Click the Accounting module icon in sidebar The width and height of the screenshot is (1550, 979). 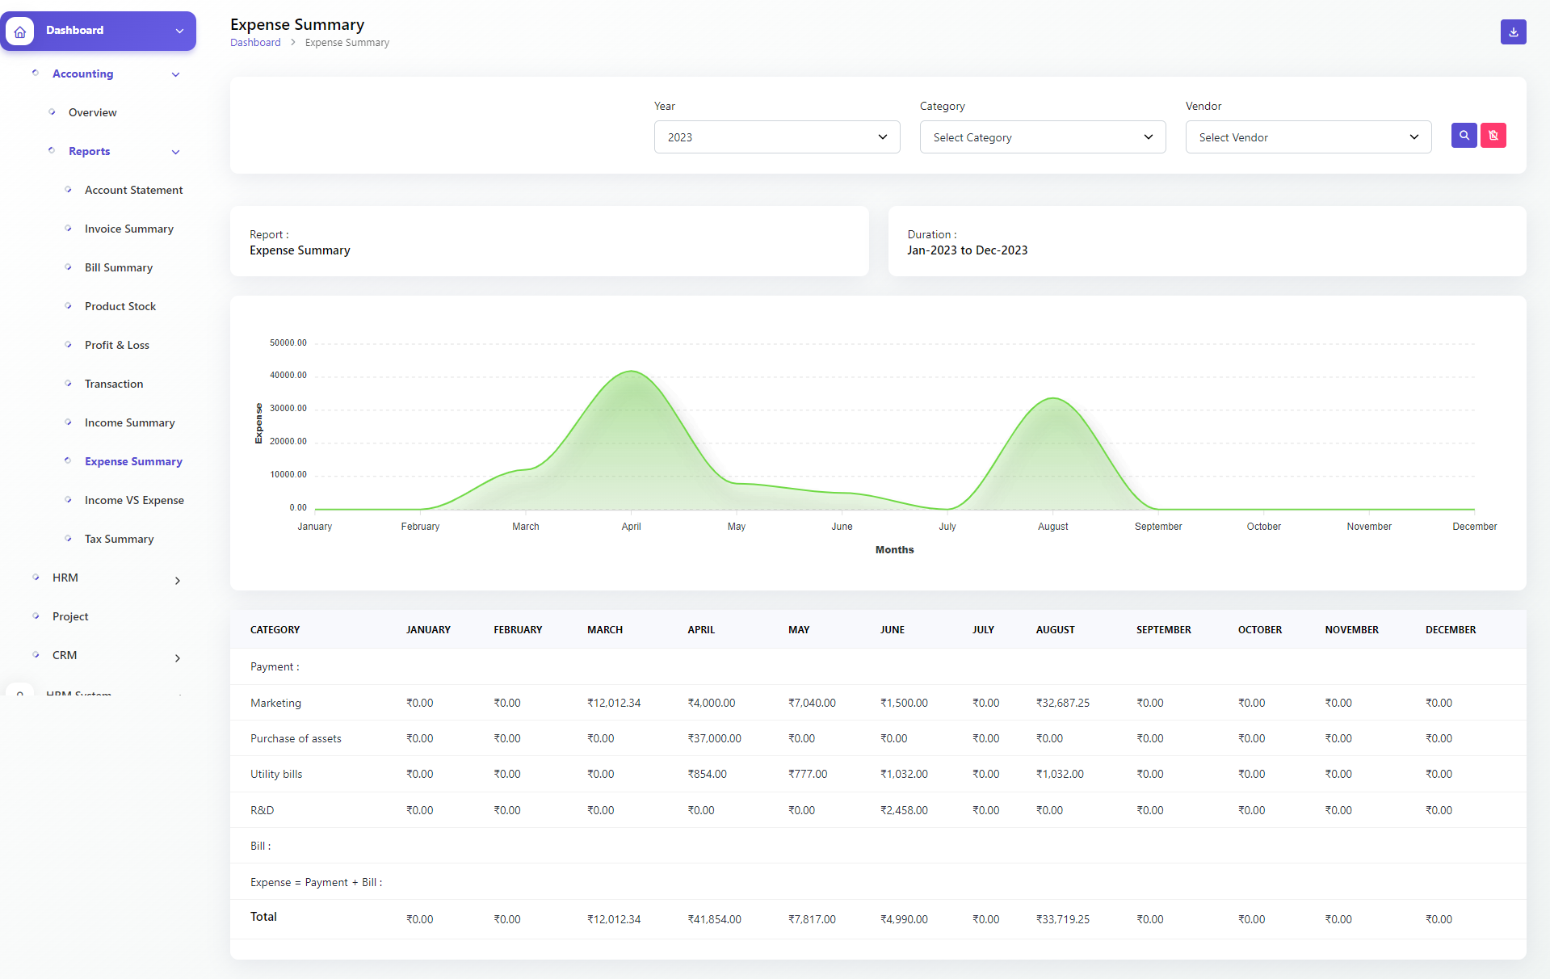pos(36,73)
